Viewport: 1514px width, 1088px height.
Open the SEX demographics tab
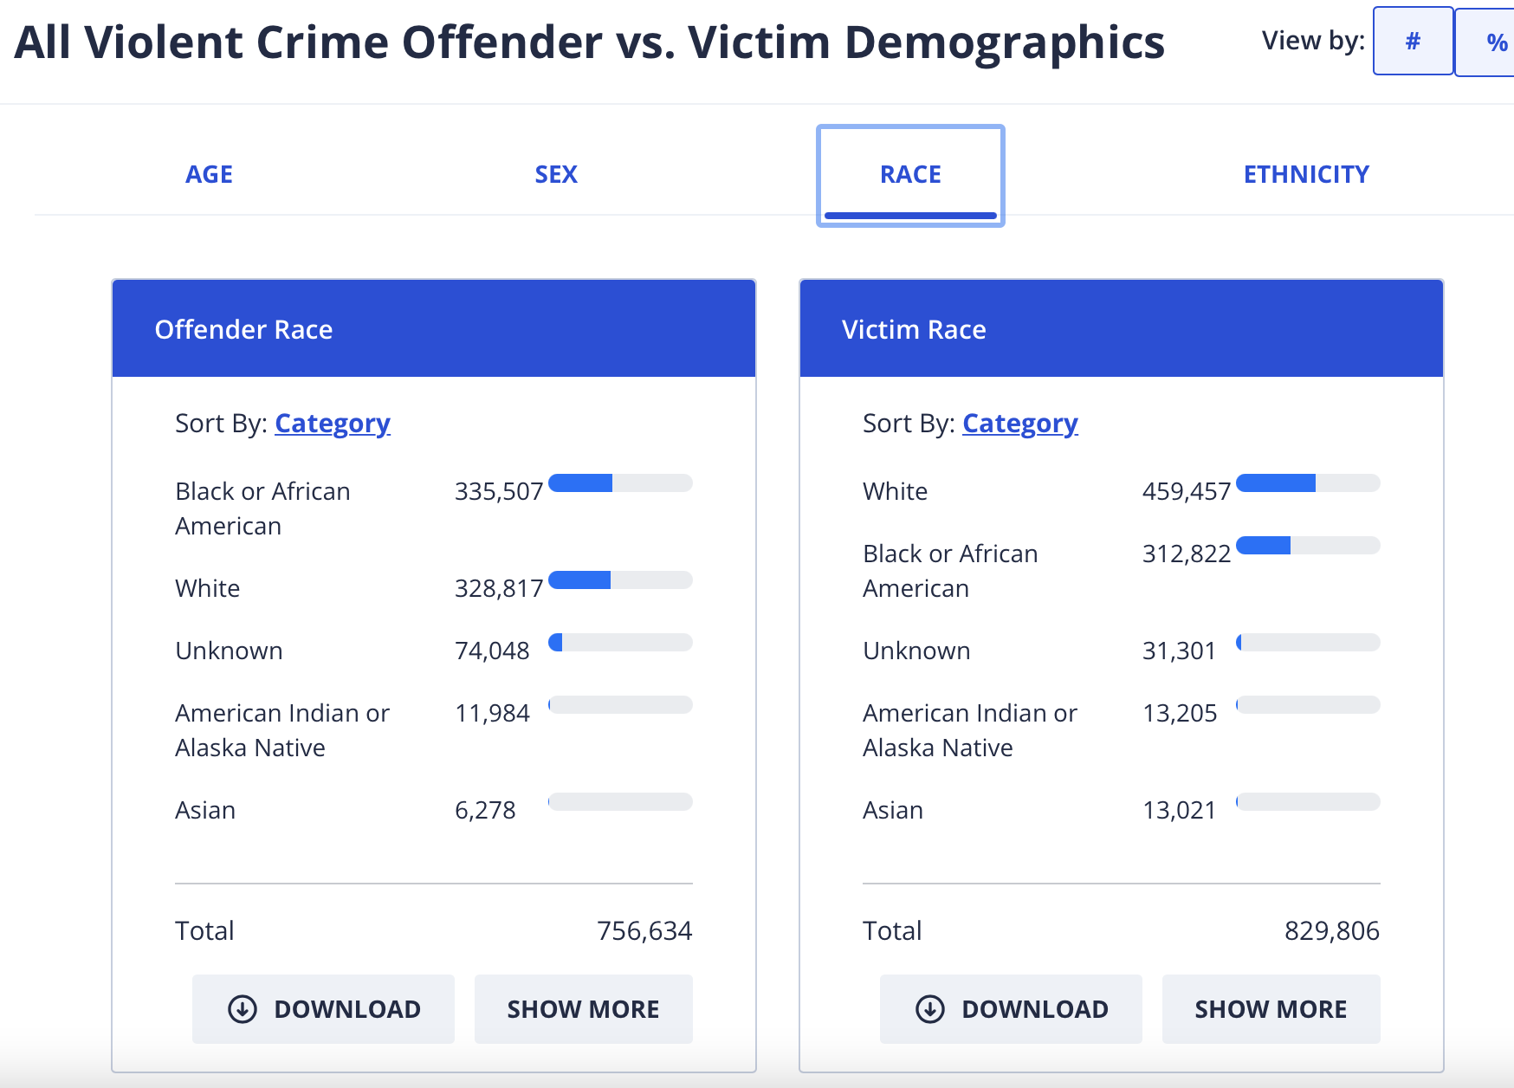[x=555, y=175]
